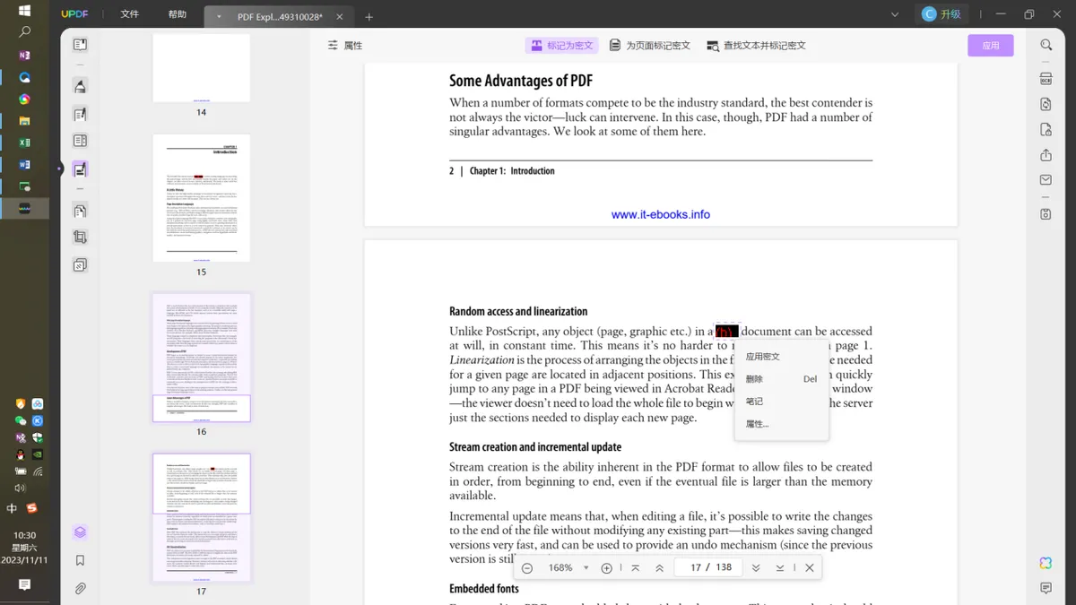1076x605 pixels.
Task: Jump to the last page arrow
Action: click(780, 567)
